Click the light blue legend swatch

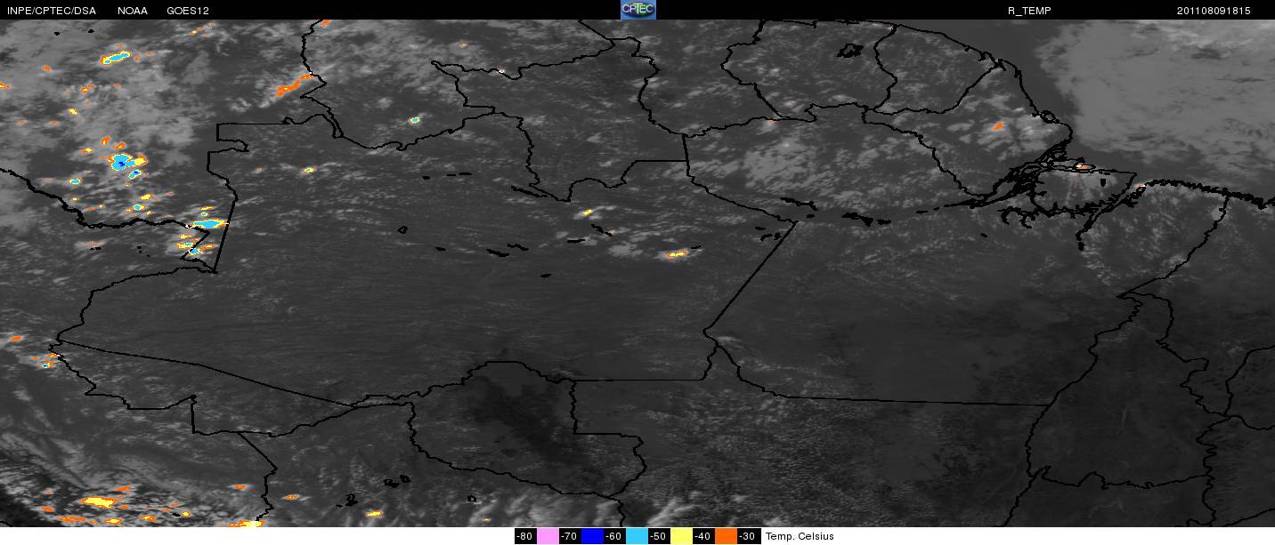(637, 536)
